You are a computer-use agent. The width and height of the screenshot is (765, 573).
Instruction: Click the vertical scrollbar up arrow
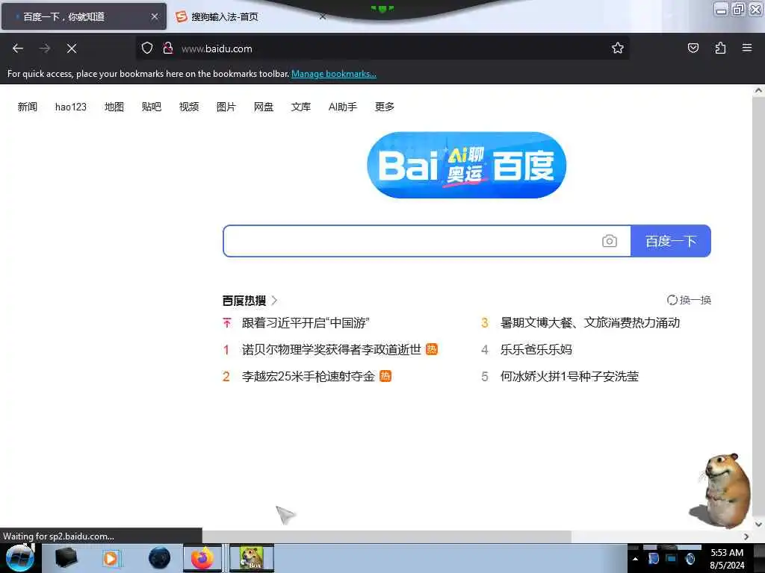(758, 90)
